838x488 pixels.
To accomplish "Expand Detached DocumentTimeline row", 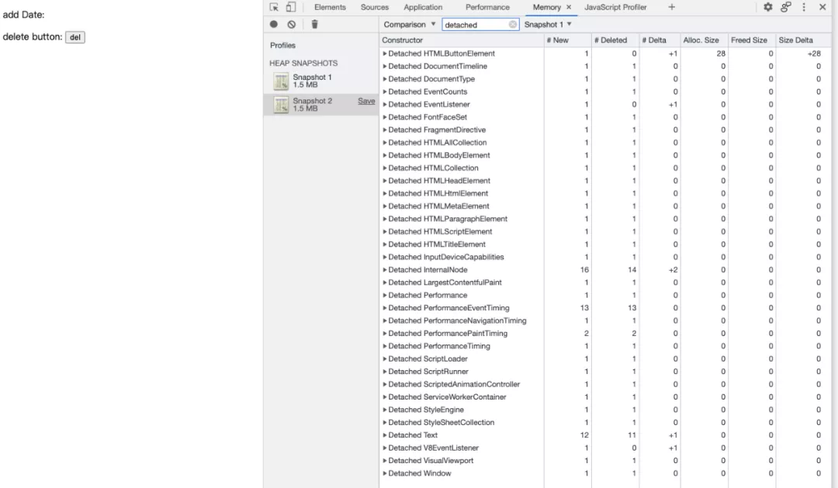I will click(384, 66).
